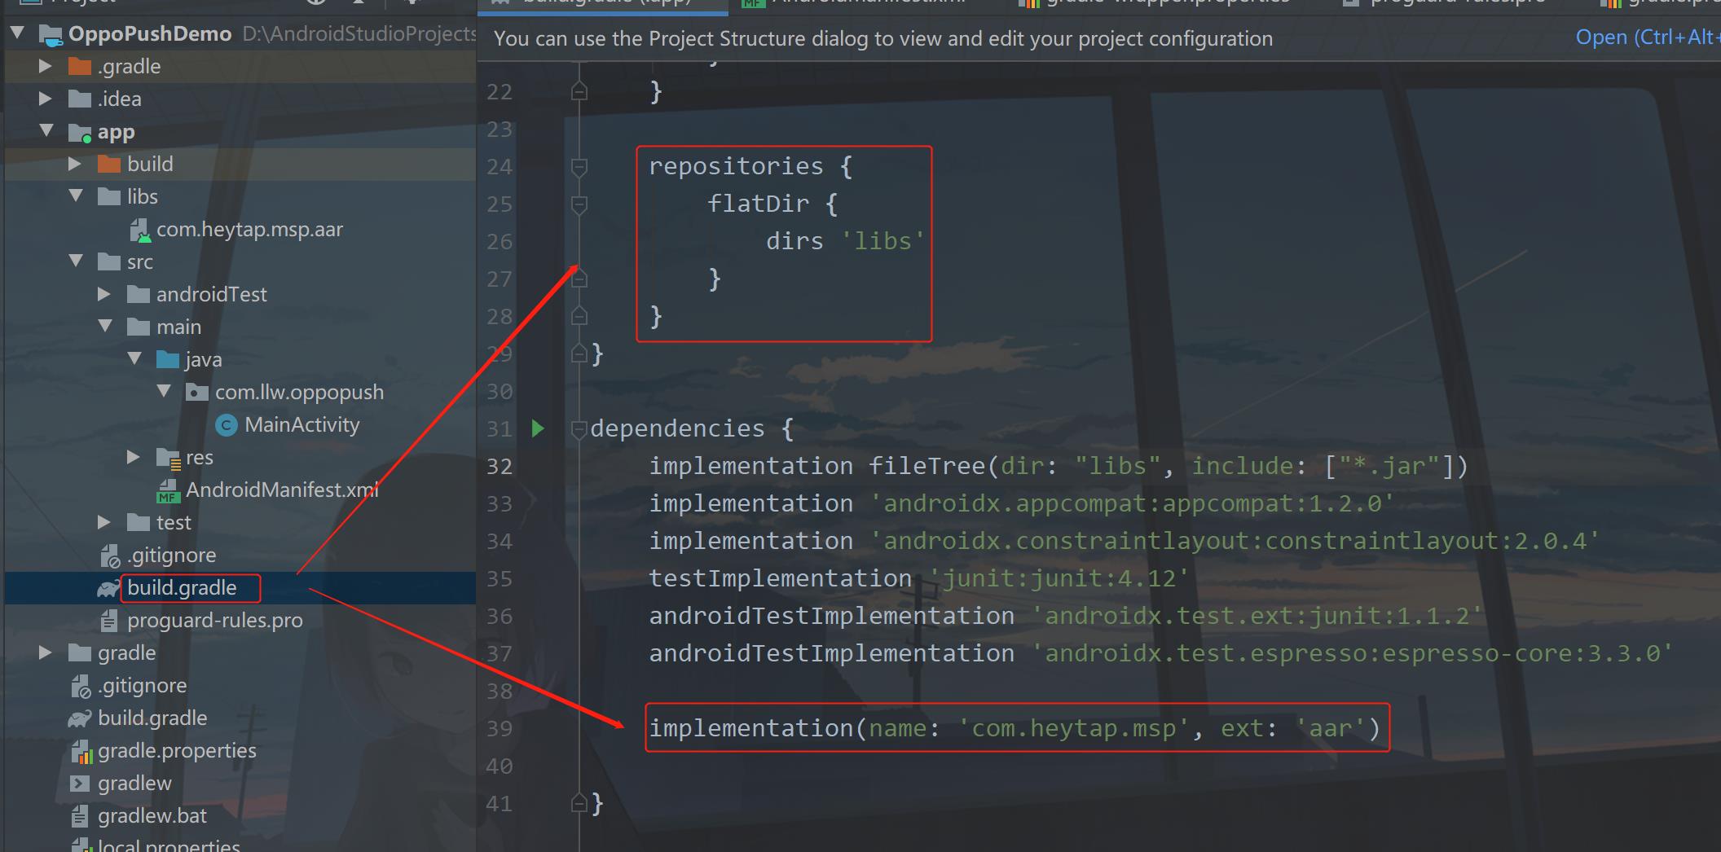Click the repositories keyword on line 24
Image resolution: width=1721 pixels, height=852 pixels.
click(736, 166)
